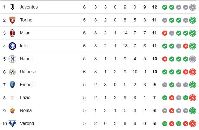Click Juventus's points total of 12

click(x=155, y=7)
